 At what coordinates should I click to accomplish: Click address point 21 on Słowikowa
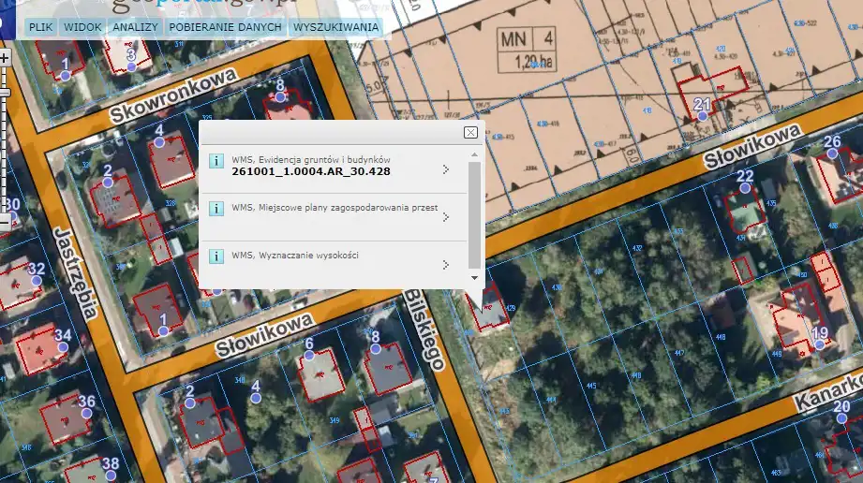pos(701,116)
